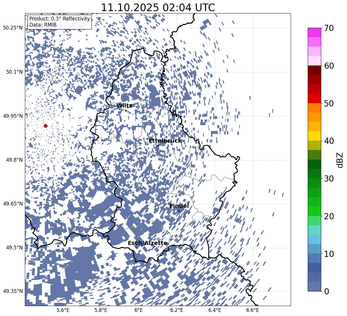Click the red radar location dot

coord(45,126)
